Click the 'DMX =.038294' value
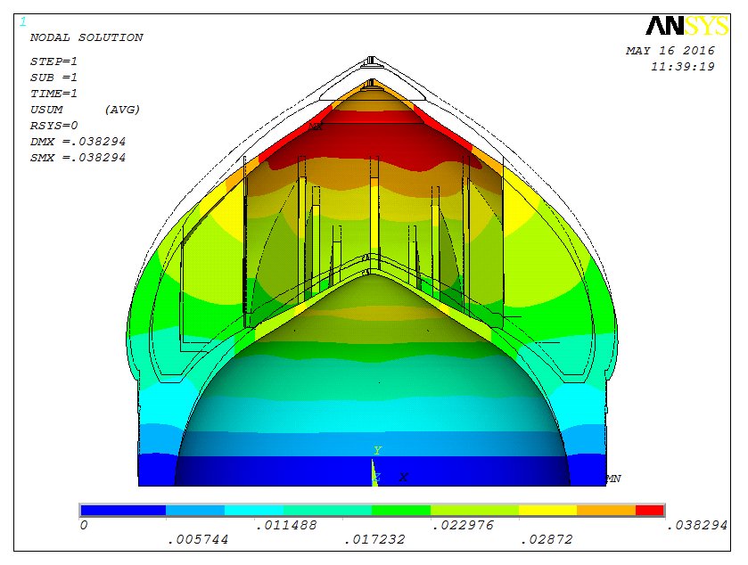The width and height of the screenshot is (748, 565). [78, 142]
